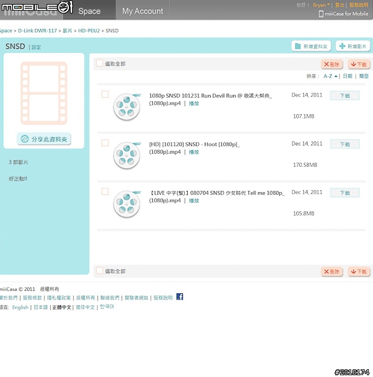Click 分享此資料夾 share folder button
This screenshot has height=377, width=373.
tap(44, 139)
